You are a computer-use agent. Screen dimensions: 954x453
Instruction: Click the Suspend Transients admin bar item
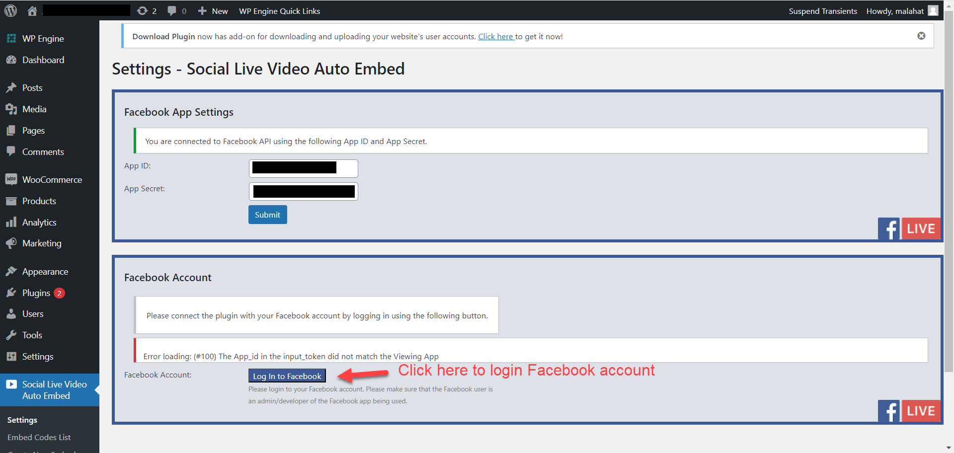[823, 11]
